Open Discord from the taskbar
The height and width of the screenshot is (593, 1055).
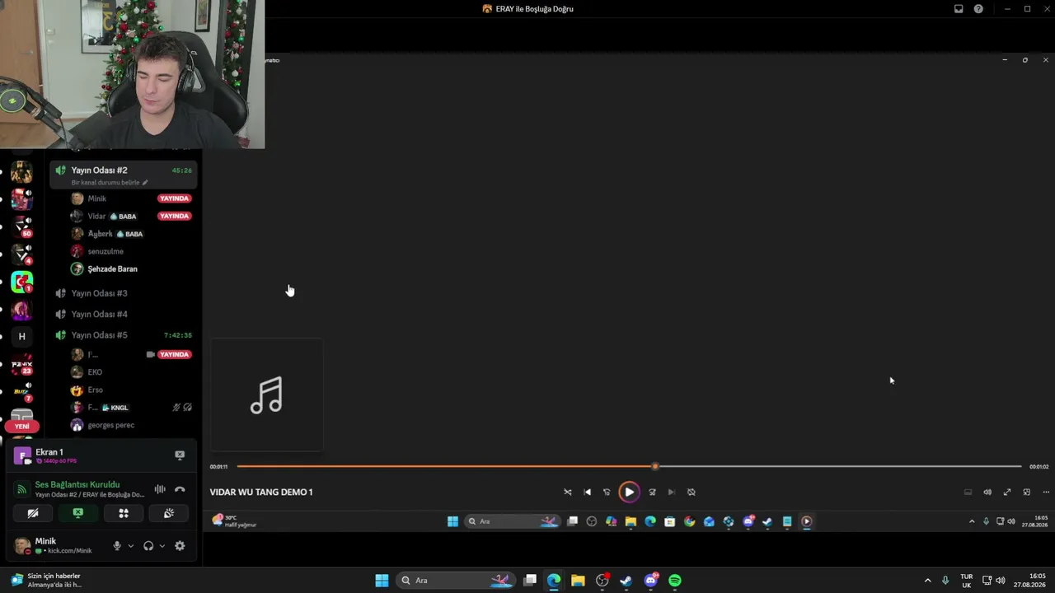tap(651, 581)
